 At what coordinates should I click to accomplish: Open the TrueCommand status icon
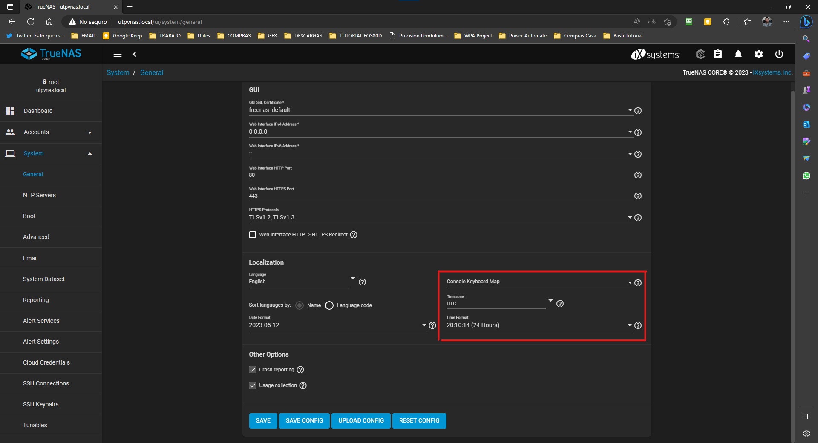[x=700, y=54]
